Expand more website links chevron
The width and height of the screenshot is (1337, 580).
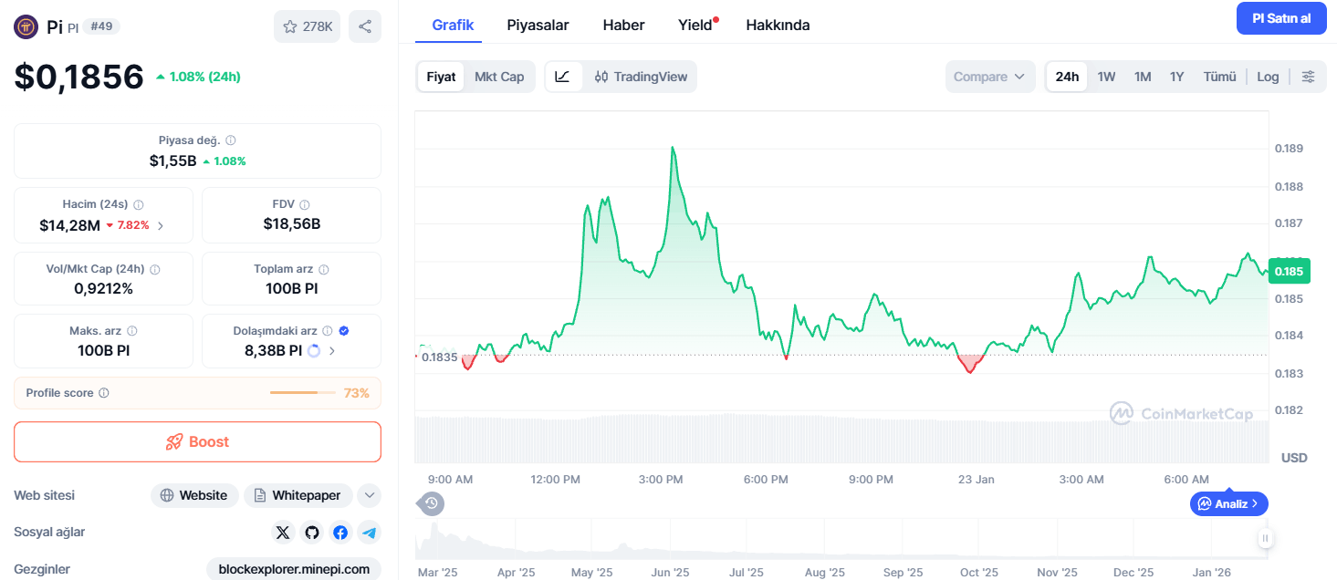(x=369, y=495)
